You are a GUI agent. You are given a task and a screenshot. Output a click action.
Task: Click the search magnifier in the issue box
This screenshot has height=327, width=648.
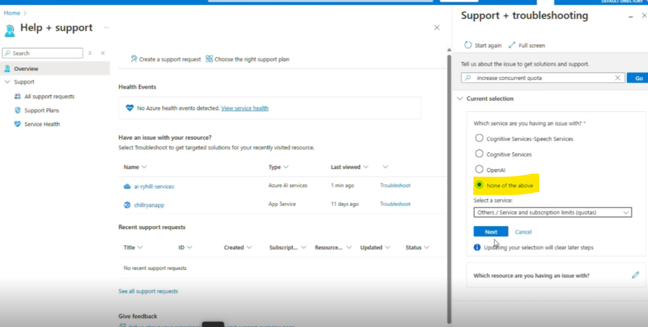click(468, 77)
